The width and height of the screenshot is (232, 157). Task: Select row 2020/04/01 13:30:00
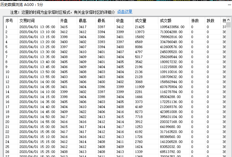115,52
